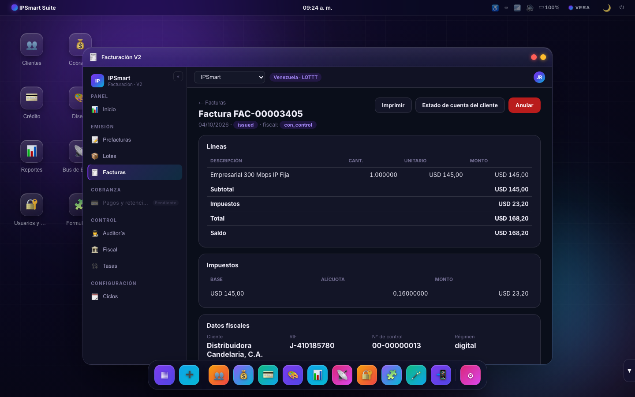Open the app grid launcher in dock
Screen dimensions: 635x397
[164, 375]
